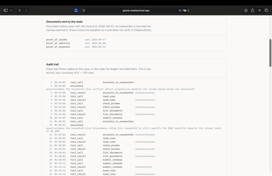Show the downloads icon

coord(246,10)
